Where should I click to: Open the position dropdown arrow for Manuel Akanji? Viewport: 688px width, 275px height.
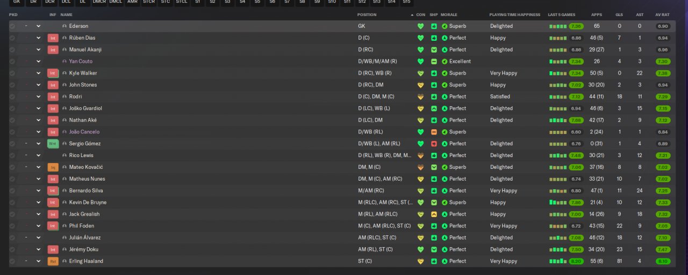click(38, 50)
